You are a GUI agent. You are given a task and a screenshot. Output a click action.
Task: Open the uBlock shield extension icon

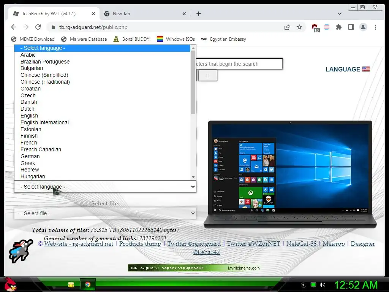coord(315,27)
